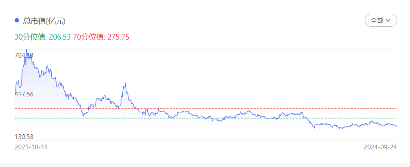This screenshot has width=410, height=167.
Task: Click the rightmost end of the blue line
Action: click(x=396, y=126)
